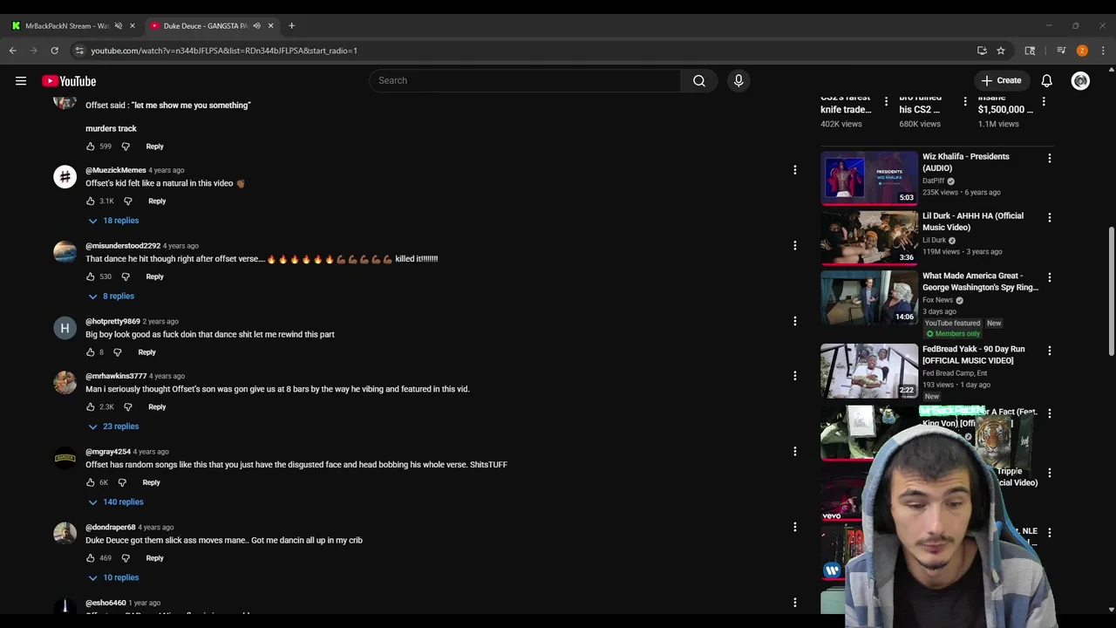Screen dimensions: 1116x628
Task: Reply to the @mrhawkins3777 comment
Action: click(x=157, y=407)
